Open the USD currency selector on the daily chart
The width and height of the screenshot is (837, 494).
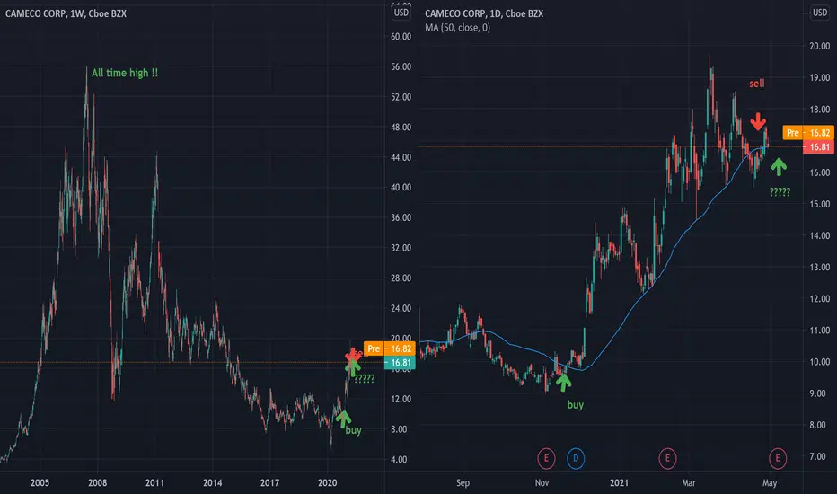(819, 13)
